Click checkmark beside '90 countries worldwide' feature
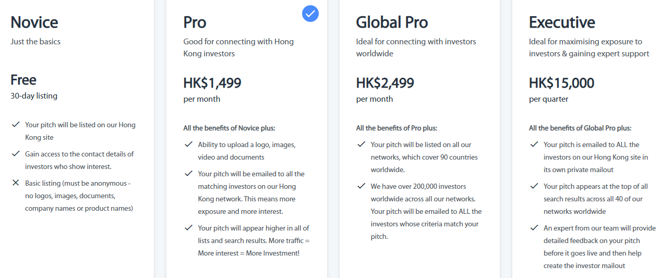660x278 pixels. 361,144
